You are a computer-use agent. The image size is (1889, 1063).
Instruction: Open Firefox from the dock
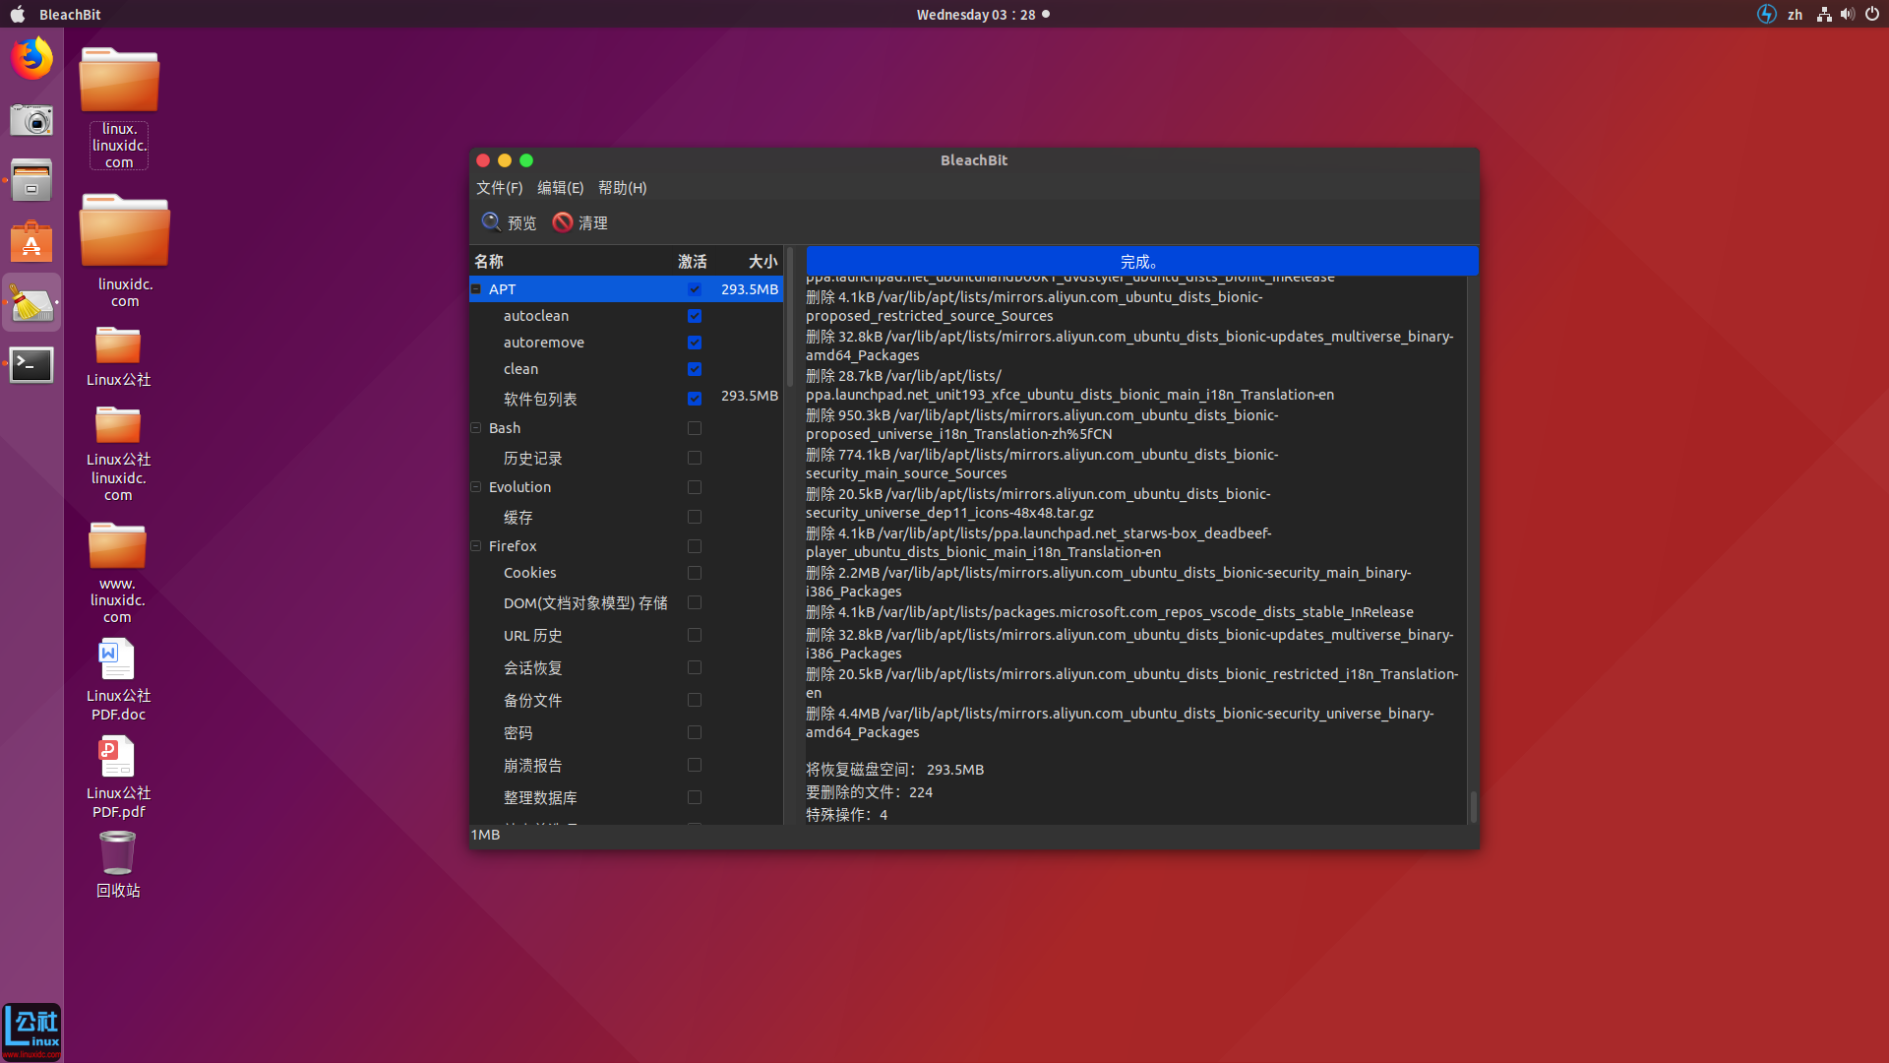(x=31, y=58)
